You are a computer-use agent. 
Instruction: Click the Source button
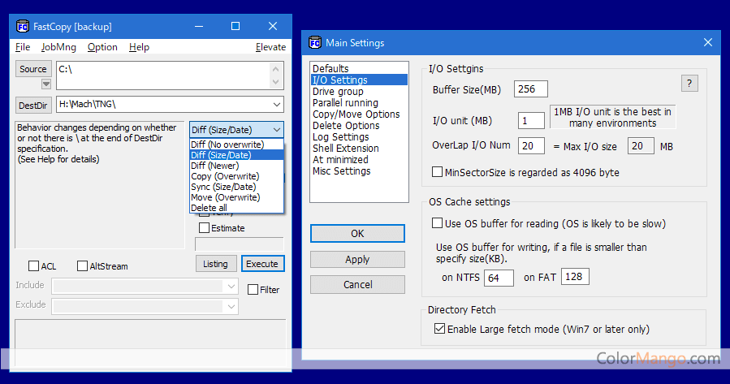coord(33,69)
